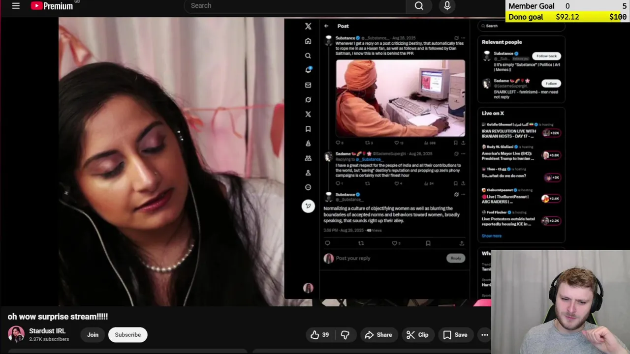Open X Notifications bell icon
Viewport: 630px width, 354px height.
tap(308, 70)
